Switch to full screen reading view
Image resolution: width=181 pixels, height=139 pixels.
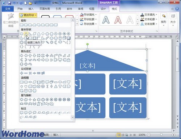pyautogui.click(x=123, y=135)
